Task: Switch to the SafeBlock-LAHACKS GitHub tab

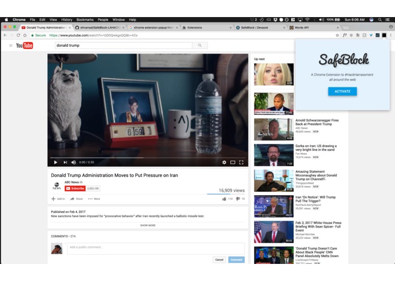Action: [100, 27]
